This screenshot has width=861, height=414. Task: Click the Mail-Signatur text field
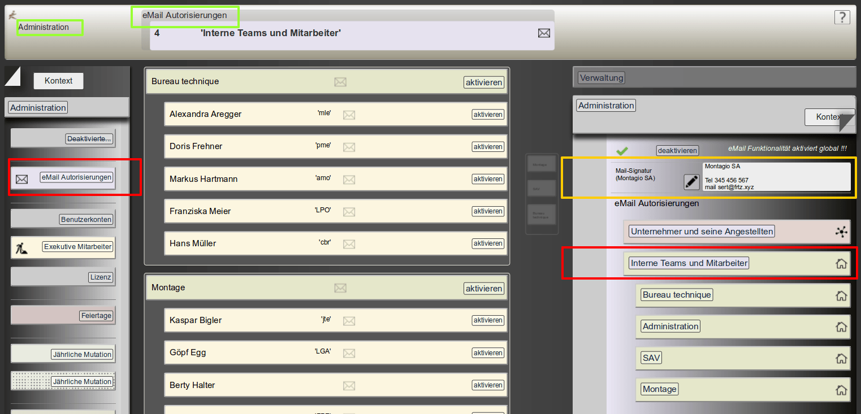(x=776, y=177)
